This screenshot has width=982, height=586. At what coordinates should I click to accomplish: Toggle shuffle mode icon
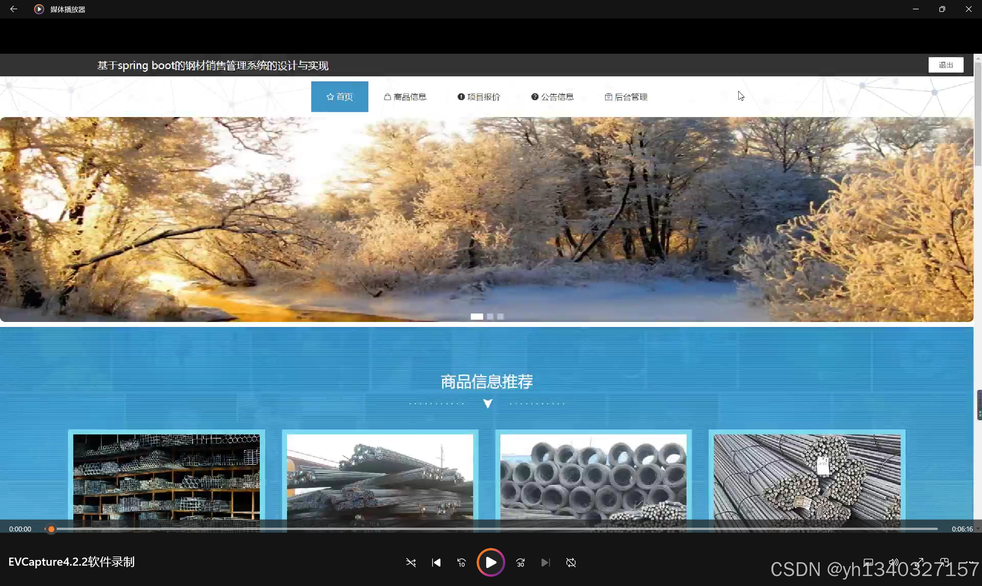pos(411,562)
